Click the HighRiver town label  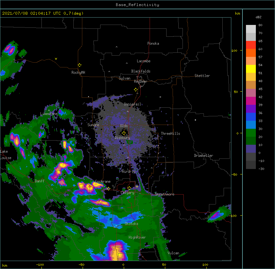[137, 237]
